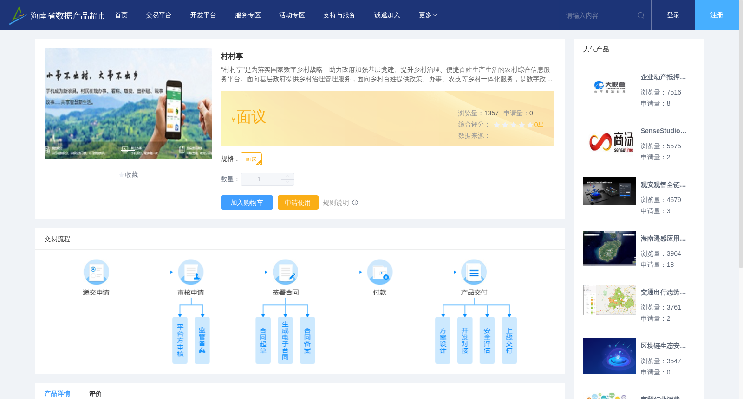Click the 登录 button

tap(673, 15)
